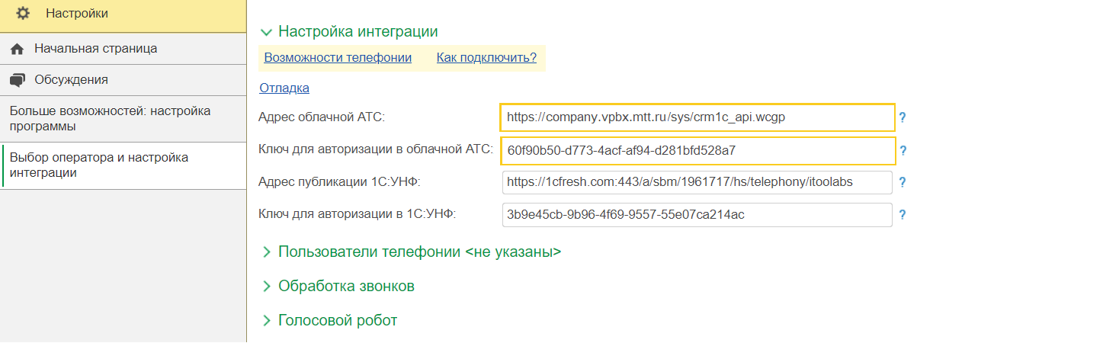Viewport: 1103px width, 343px height.
Task: Click the Обсуждения speech bubble icon
Action: point(18,80)
